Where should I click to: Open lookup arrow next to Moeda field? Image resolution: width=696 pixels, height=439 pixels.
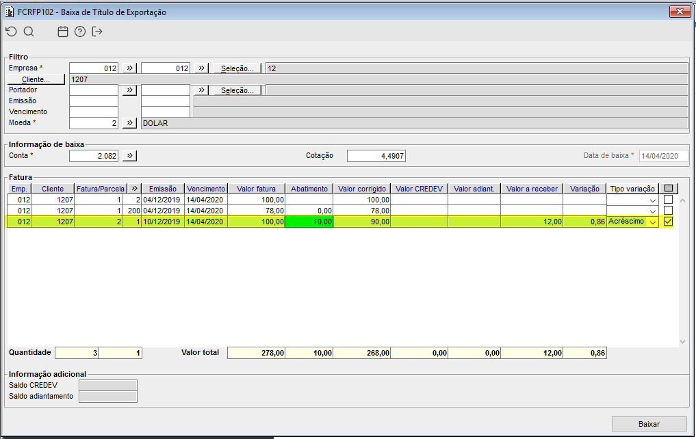coord(129,123)
